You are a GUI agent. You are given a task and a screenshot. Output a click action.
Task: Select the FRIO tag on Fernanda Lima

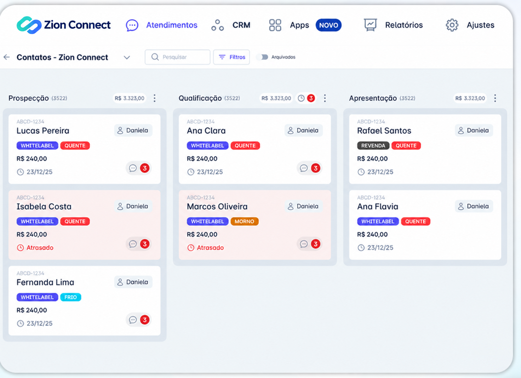tap(71, 297)
